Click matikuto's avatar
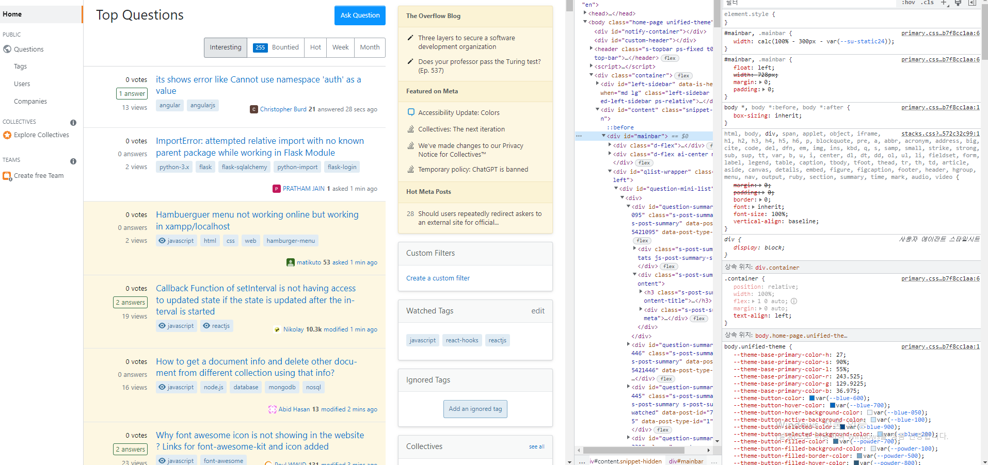Image resolution: width=988 pixels, height=465 pixels. (291, 262)
